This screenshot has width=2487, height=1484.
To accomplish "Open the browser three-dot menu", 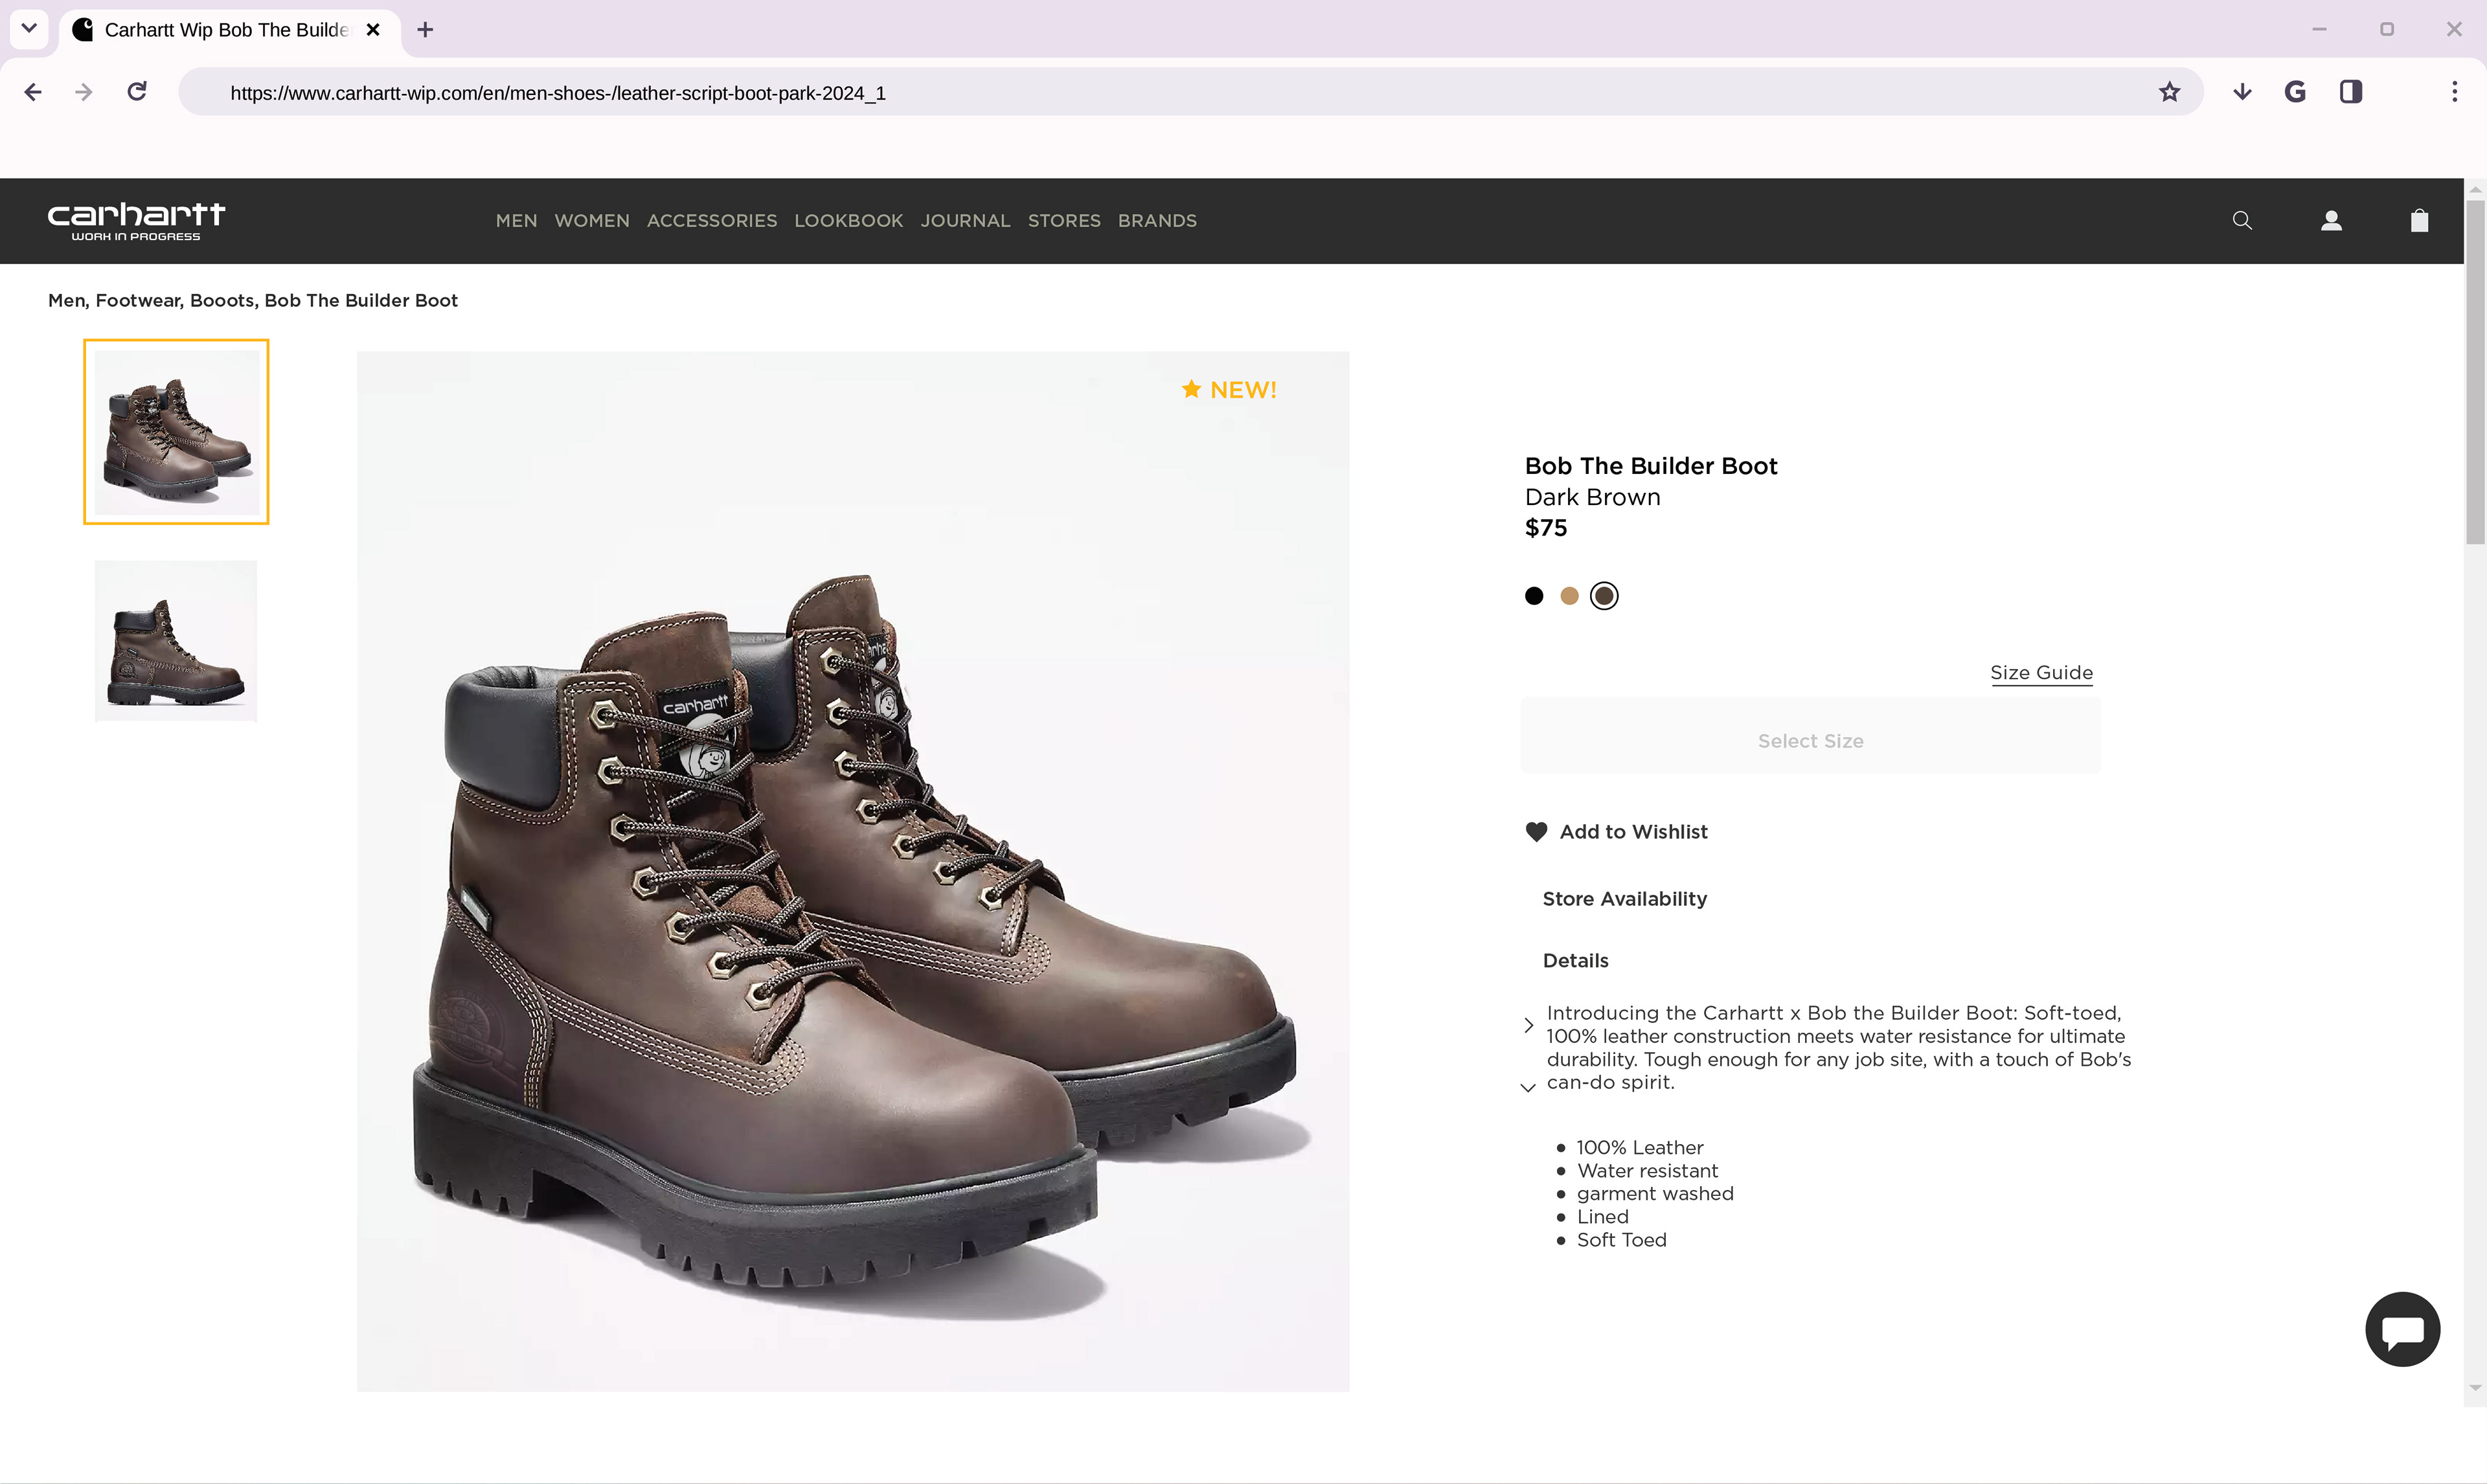I will (2454, 92).
